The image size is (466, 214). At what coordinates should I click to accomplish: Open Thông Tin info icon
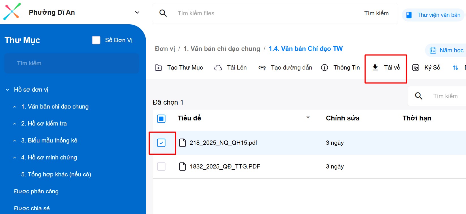tap(325, 68)
